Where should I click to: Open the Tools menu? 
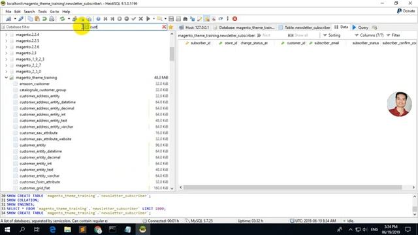(x=42, y=12)
